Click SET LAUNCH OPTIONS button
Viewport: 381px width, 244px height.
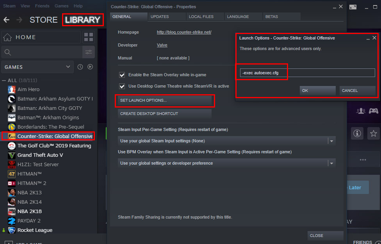(x=164, y=100)
